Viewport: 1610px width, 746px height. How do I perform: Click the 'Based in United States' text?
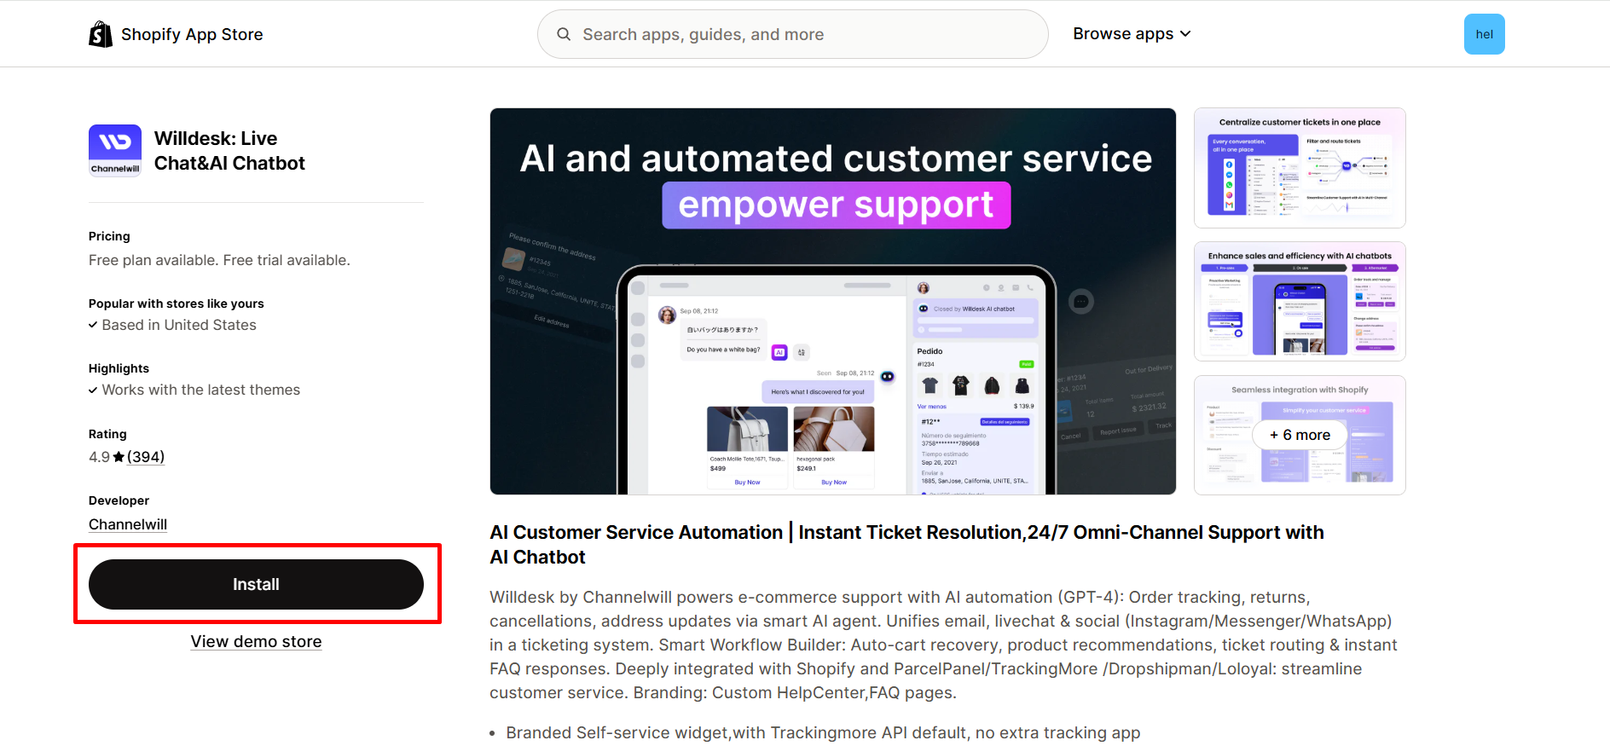[179, 325]
